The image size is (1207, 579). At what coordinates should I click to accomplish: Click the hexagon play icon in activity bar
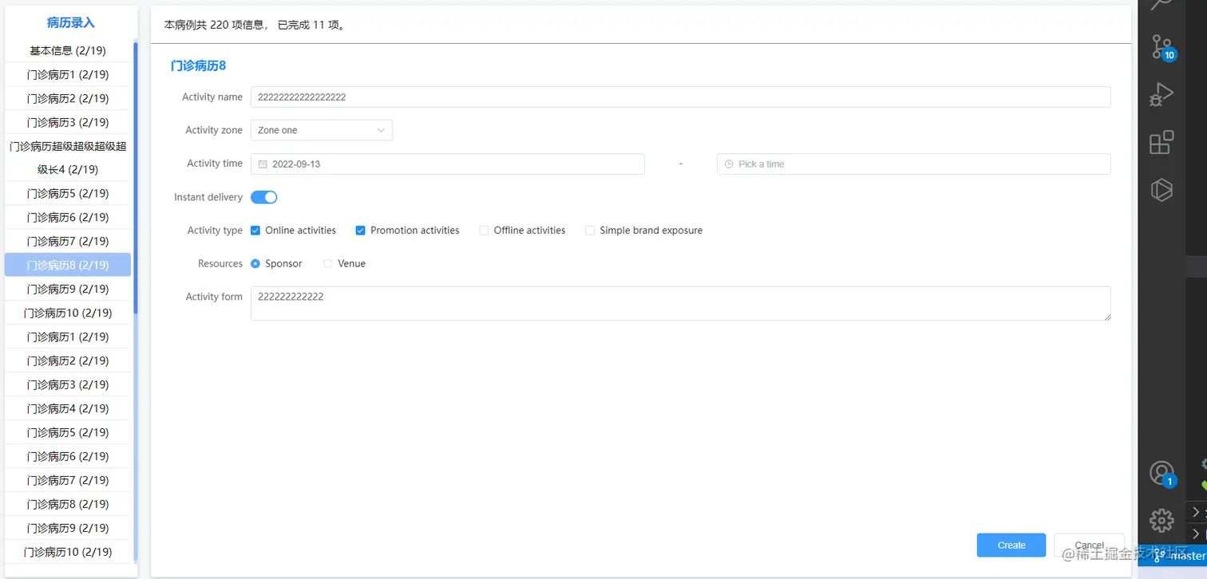pos(1161,191)
